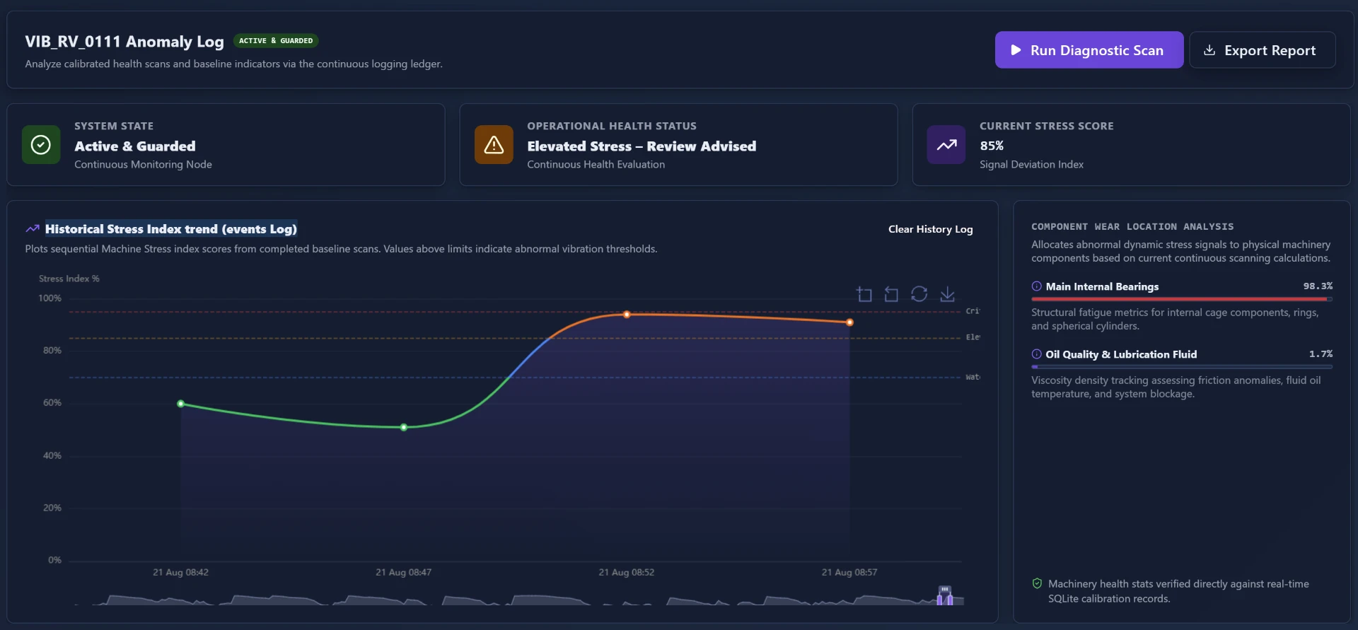This screenshot has width=1358, height=630.
Task: Click the info icon beside Oil Quality & Lubrication Fluid
Action: [x=1037, y=354]
